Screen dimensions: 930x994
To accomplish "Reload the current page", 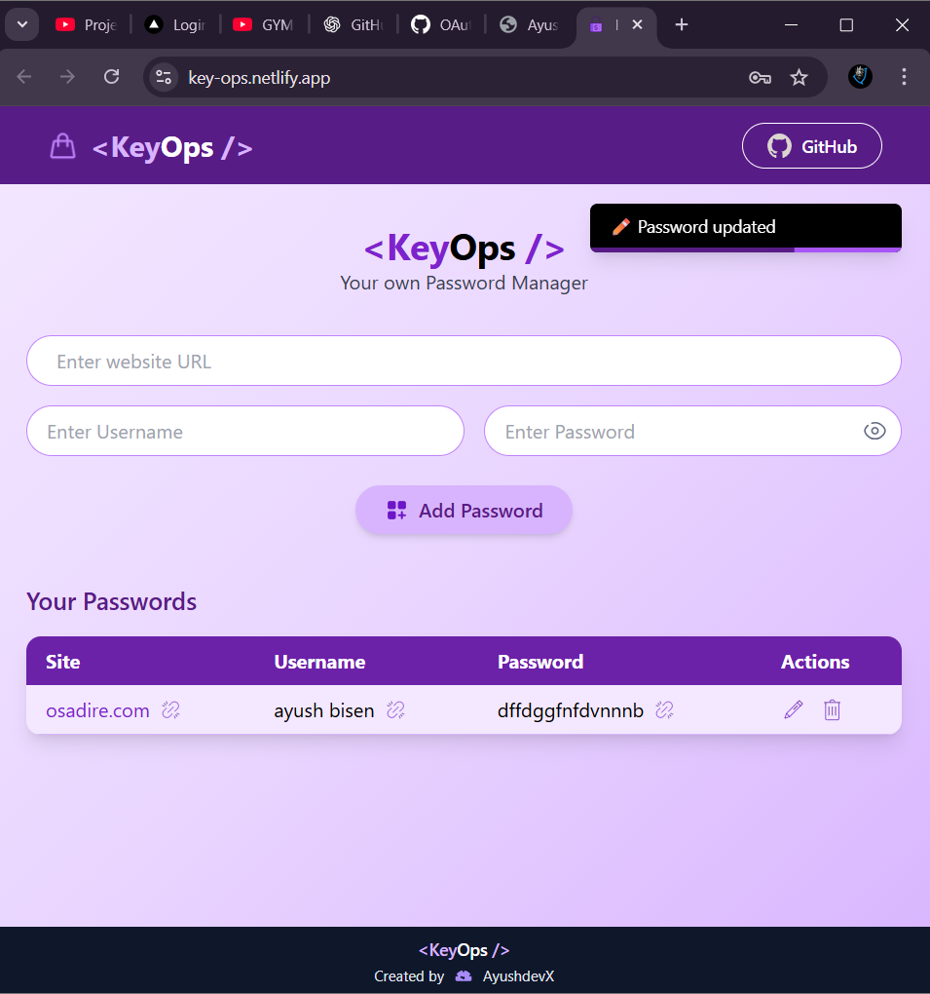I will click(112, 77).
